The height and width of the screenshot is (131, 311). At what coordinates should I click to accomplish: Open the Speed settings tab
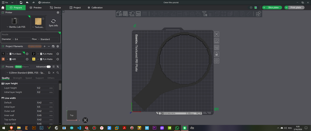(x=29, y=78)
